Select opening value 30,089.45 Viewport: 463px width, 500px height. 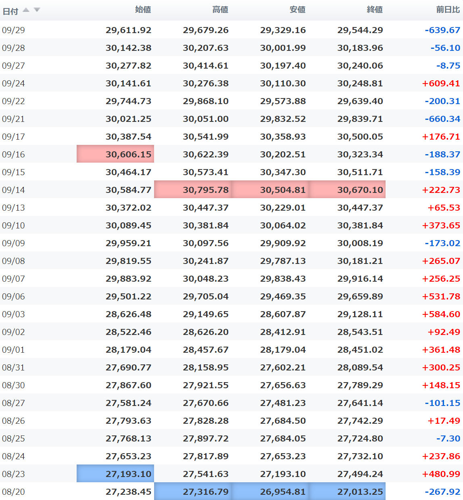coord(128,225)
